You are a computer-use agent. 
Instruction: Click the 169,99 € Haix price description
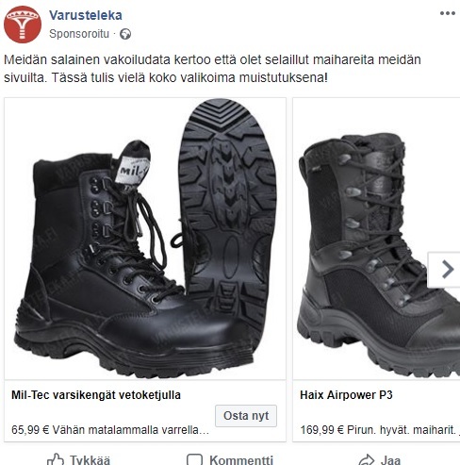(380, 429)
